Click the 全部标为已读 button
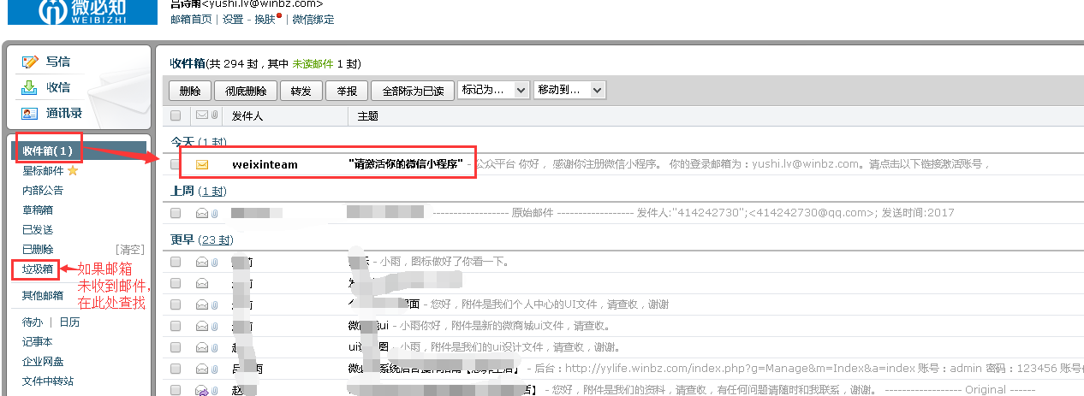The image size is (1084, 396). coord(414,91)
